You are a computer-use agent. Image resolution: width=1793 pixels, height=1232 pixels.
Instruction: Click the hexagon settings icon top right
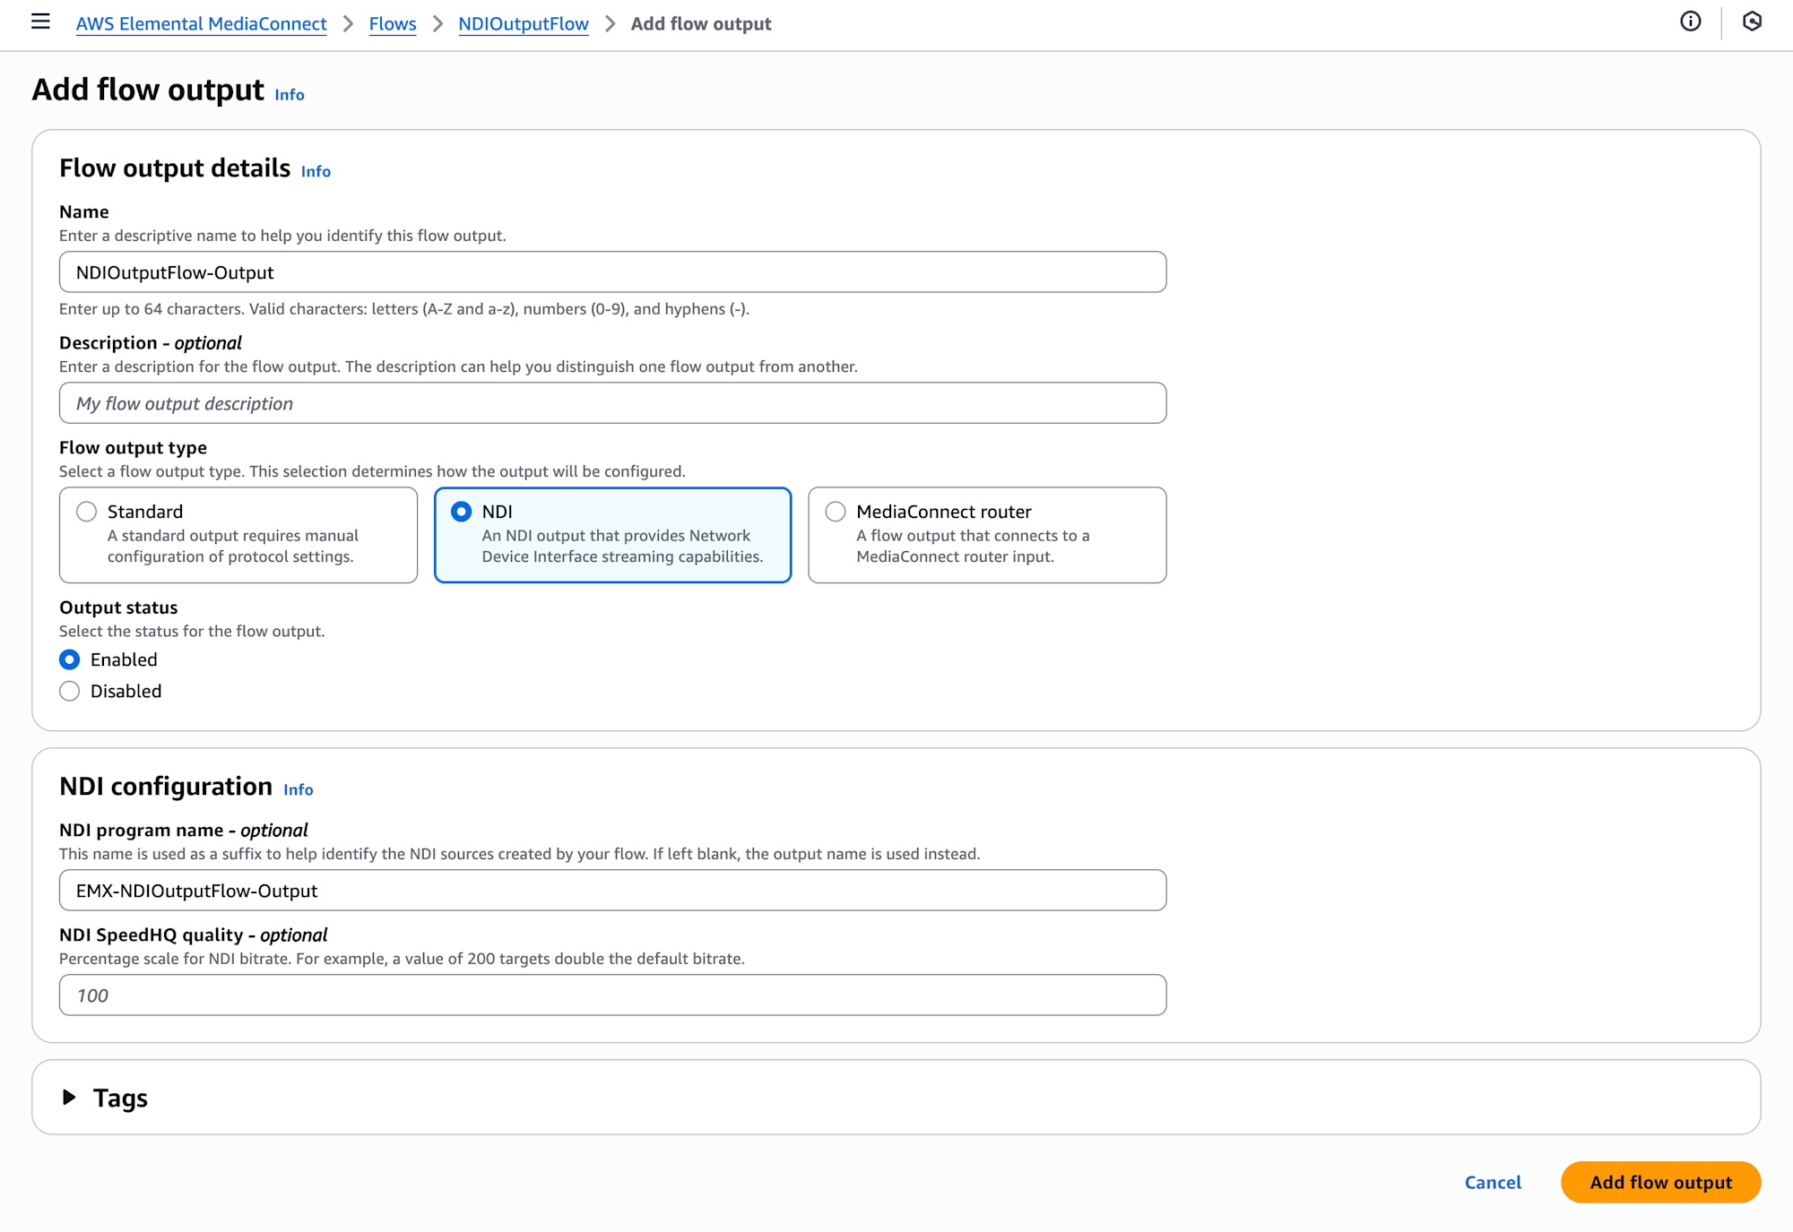1752,22
